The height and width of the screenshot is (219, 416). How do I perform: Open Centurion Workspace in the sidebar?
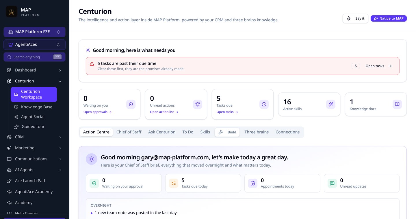tap(34, 95)
